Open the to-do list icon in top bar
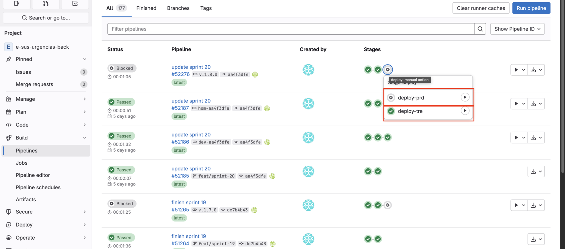 point(75,3)
